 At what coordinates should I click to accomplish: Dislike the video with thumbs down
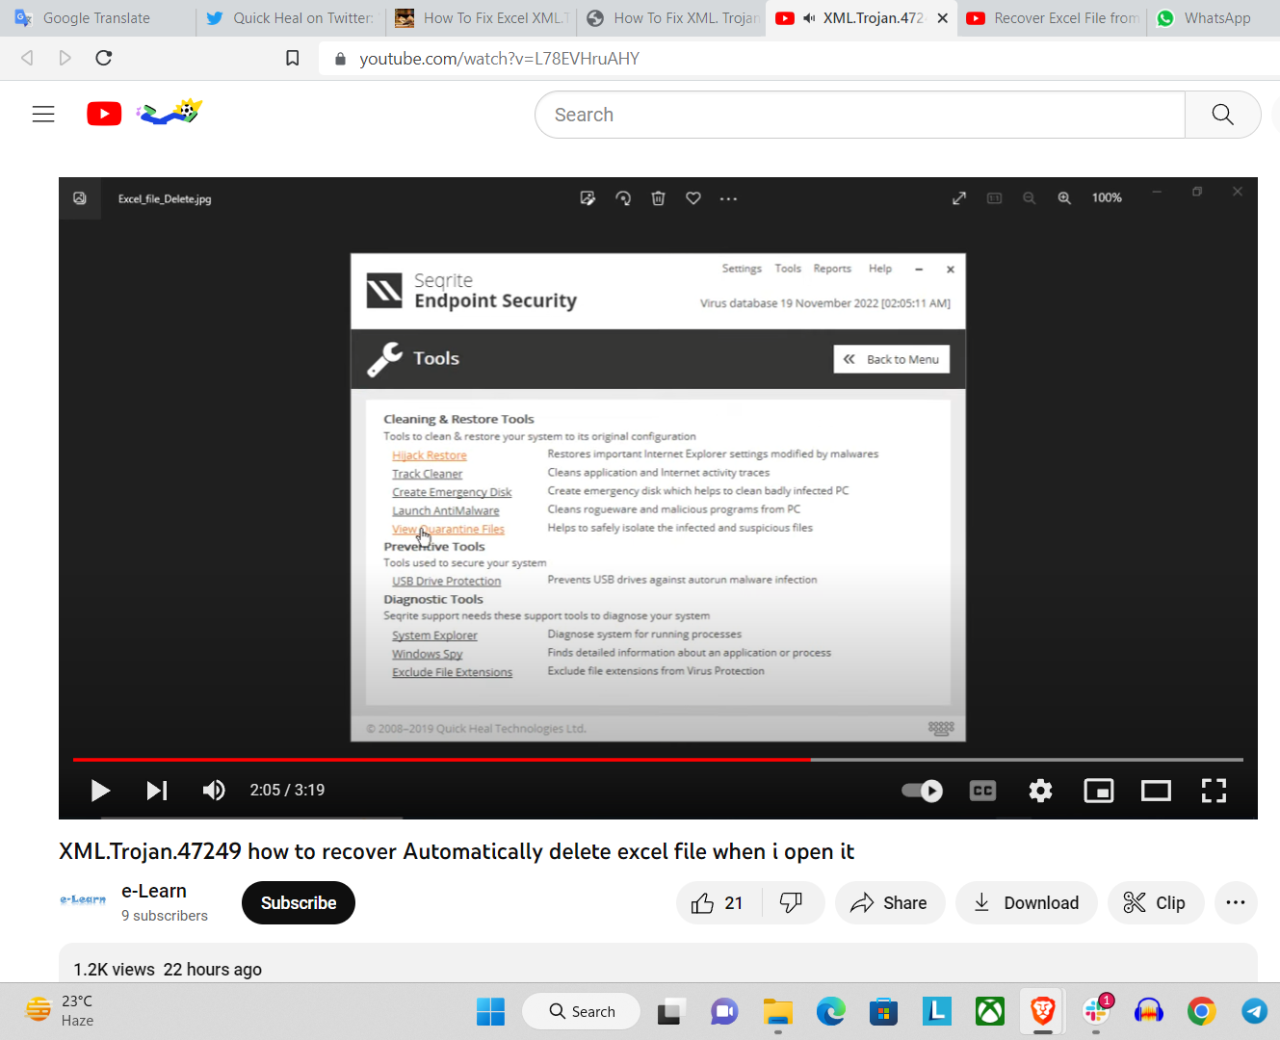pos(792,903)
